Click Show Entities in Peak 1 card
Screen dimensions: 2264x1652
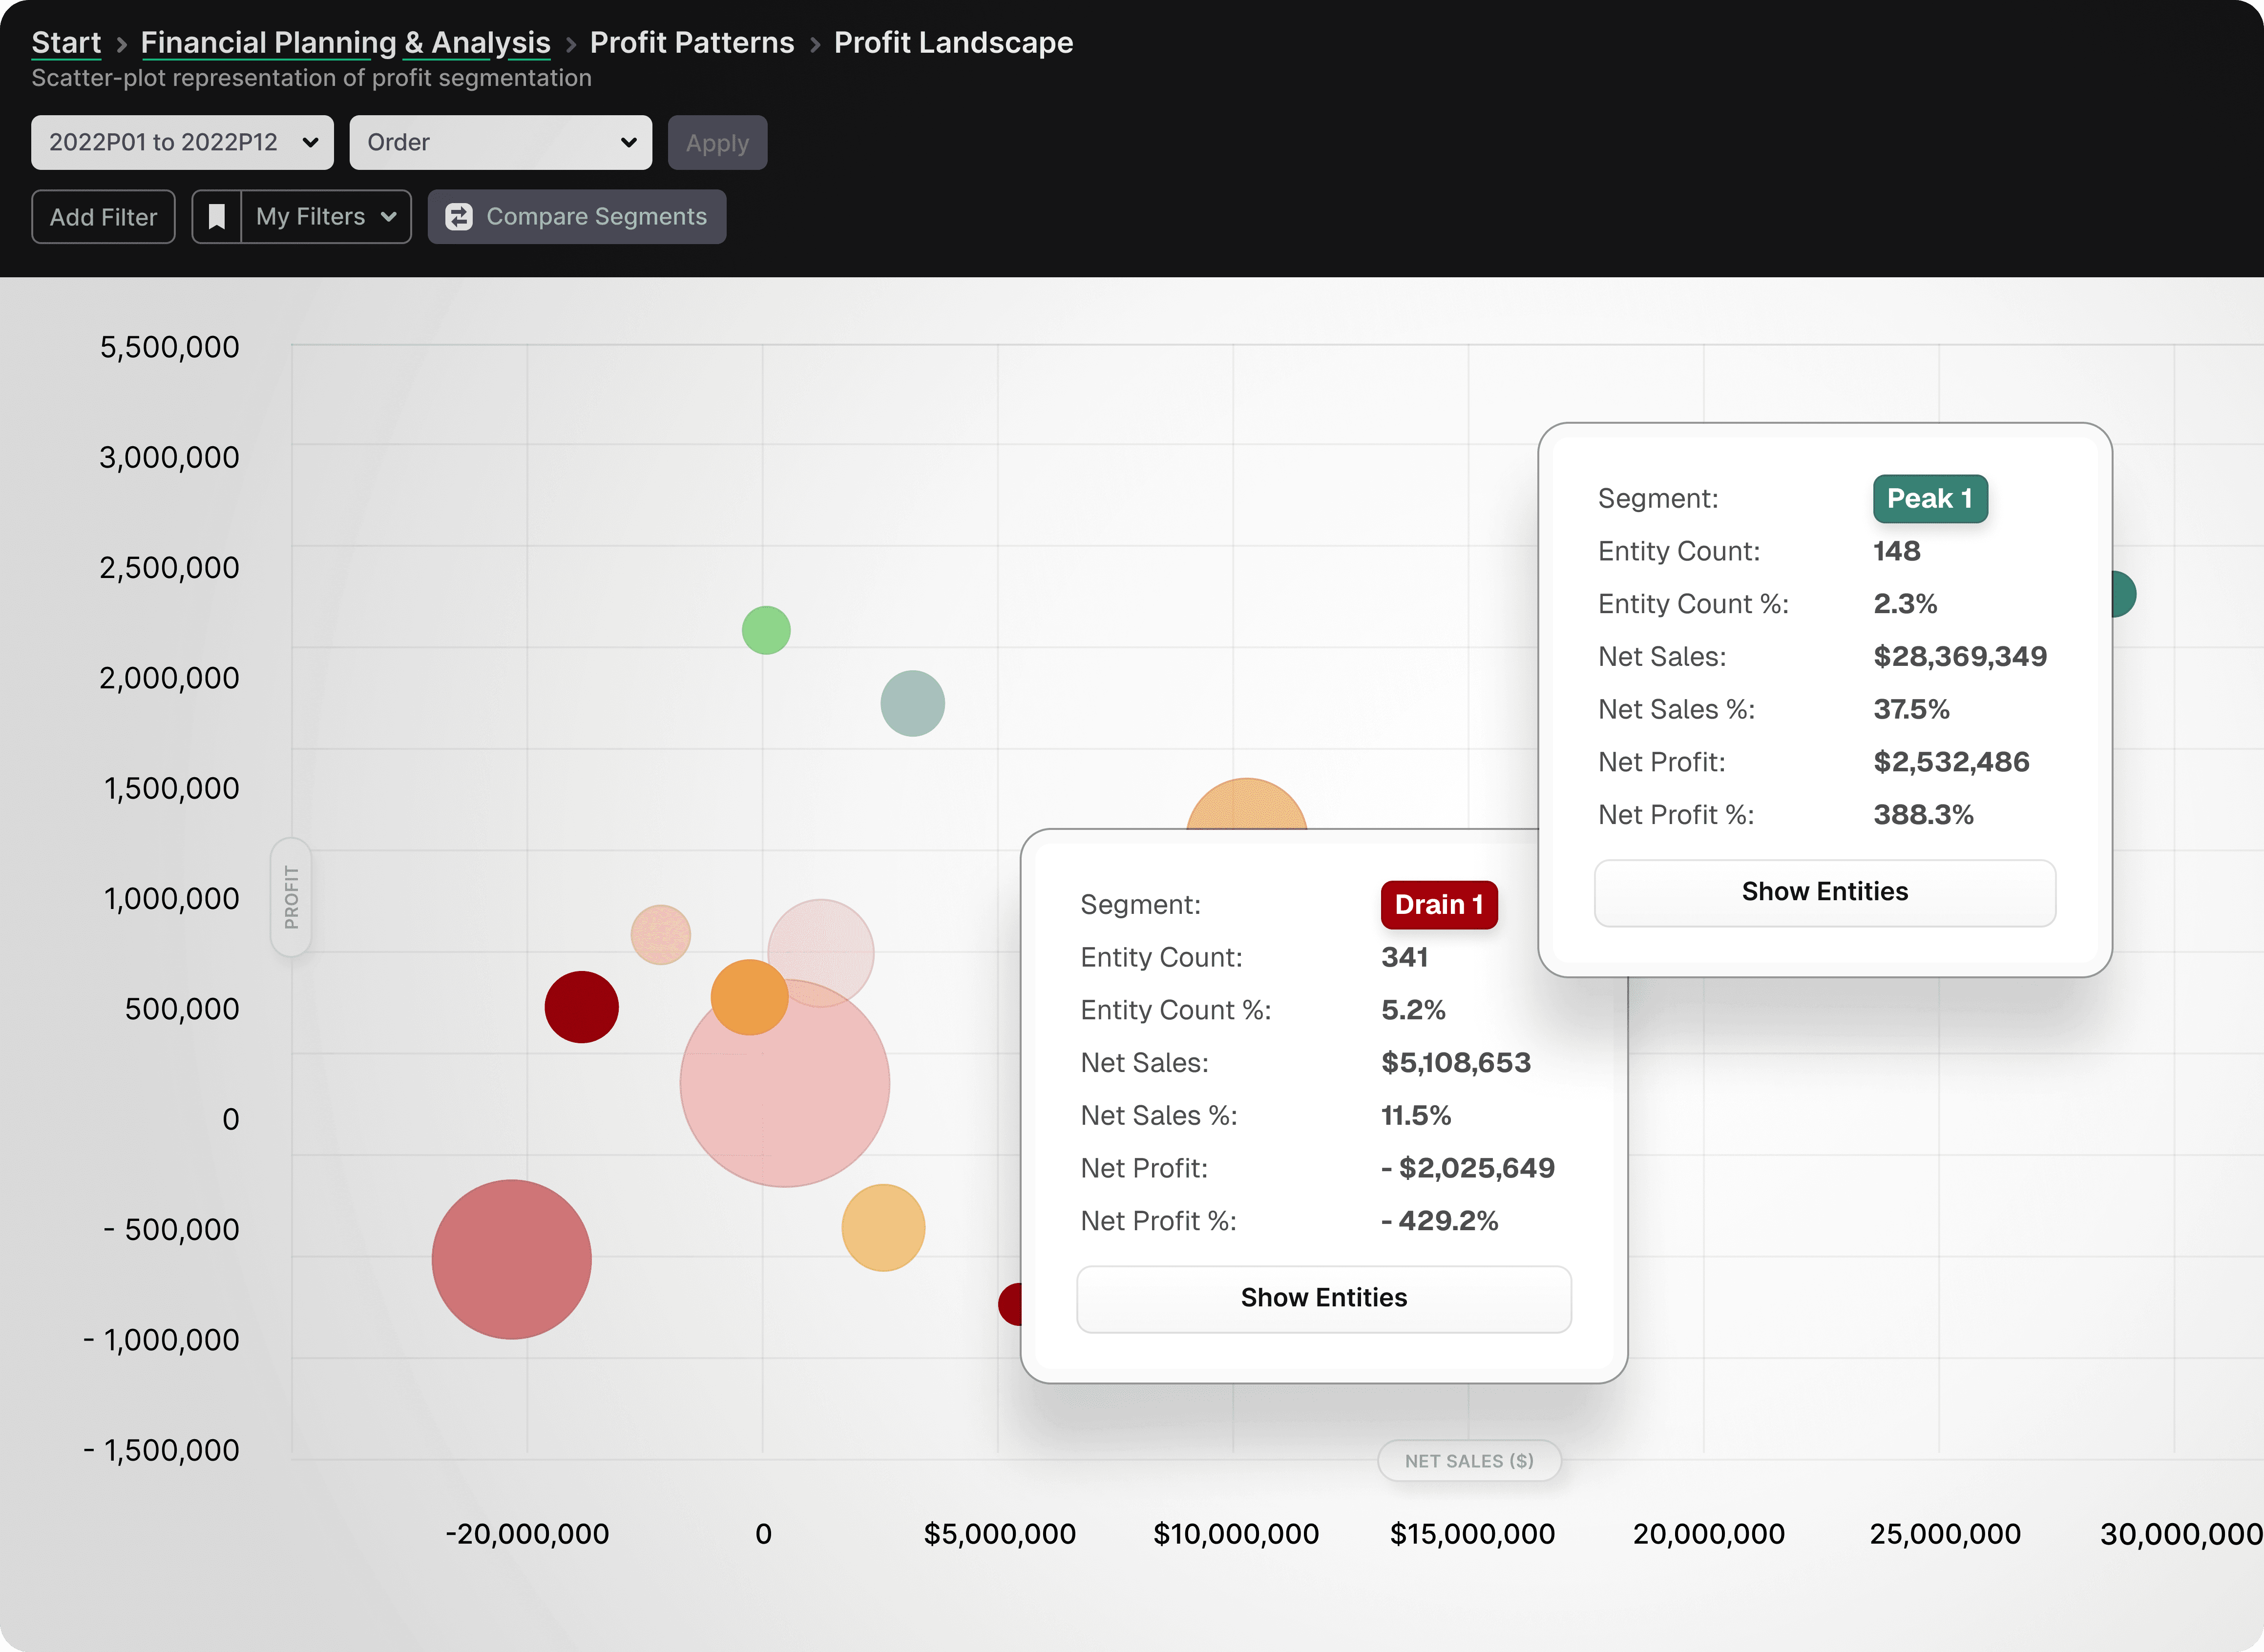pos(1824,892)
